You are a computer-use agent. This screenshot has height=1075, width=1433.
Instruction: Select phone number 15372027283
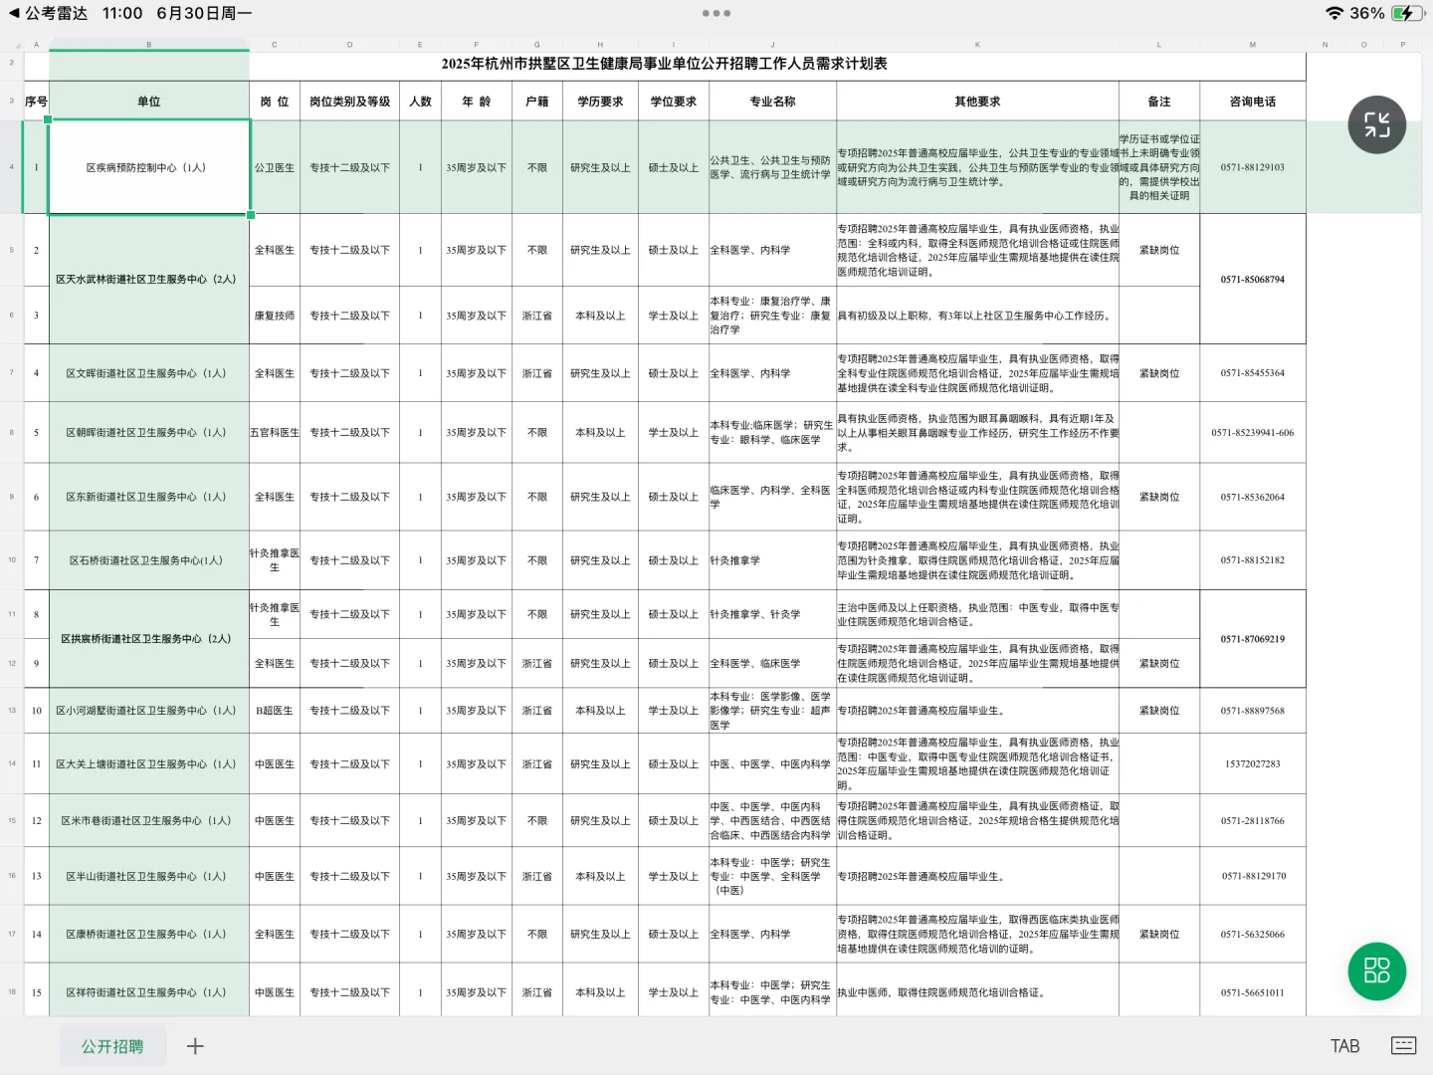click(1253, 763)
